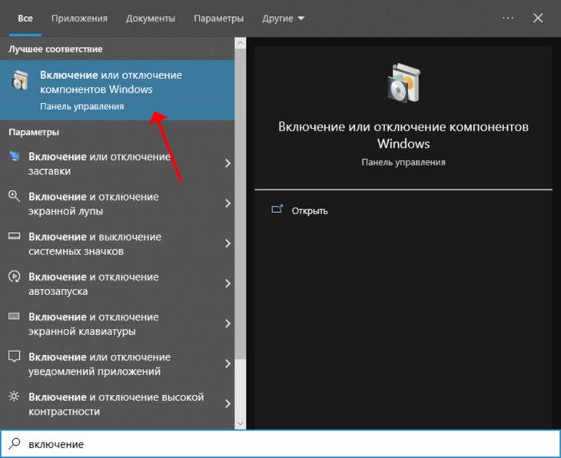Select Включение или отключение заставки result

coord(118,164)
